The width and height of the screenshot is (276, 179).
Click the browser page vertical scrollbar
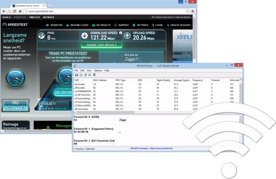194,39
